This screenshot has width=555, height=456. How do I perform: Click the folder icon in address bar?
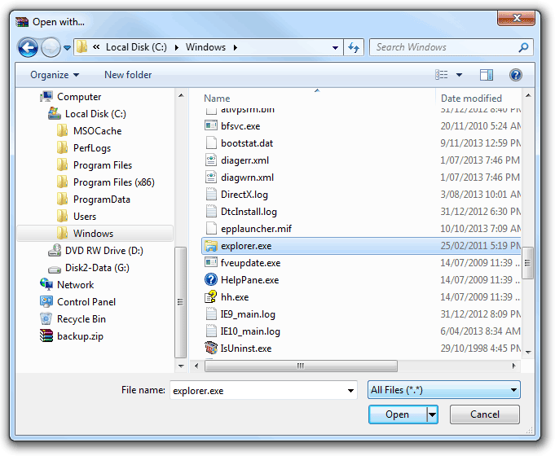point(81,47)
